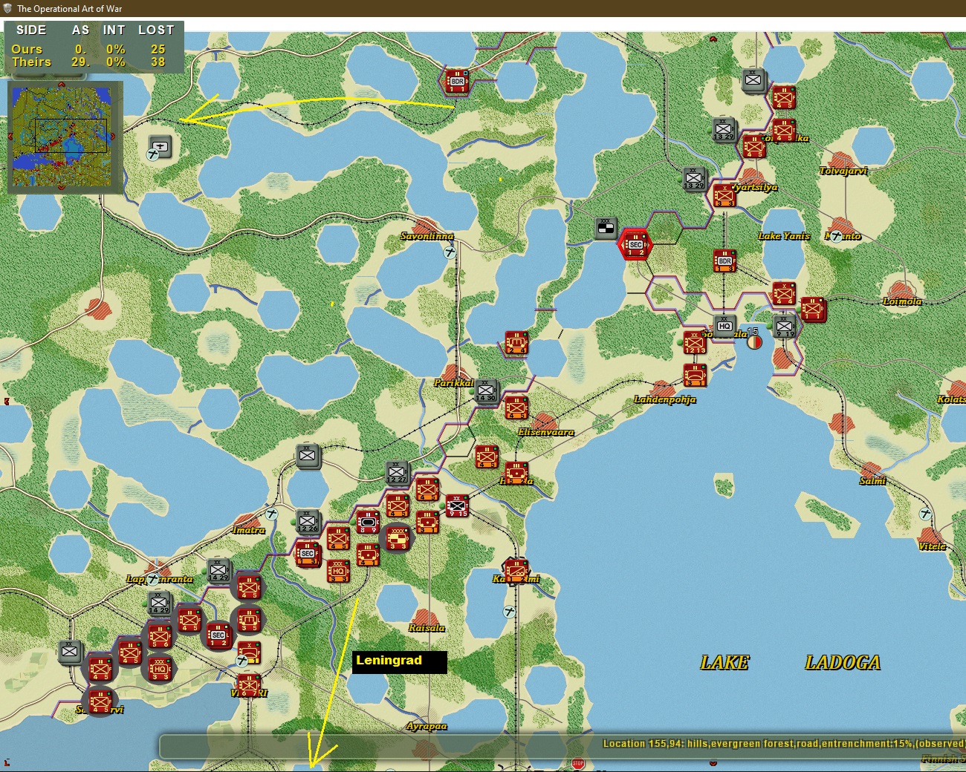Viewport: 966px width, 772px height.
Task: Select the red X brigade at Vyartsilya
Action: [x=724, y=195]
